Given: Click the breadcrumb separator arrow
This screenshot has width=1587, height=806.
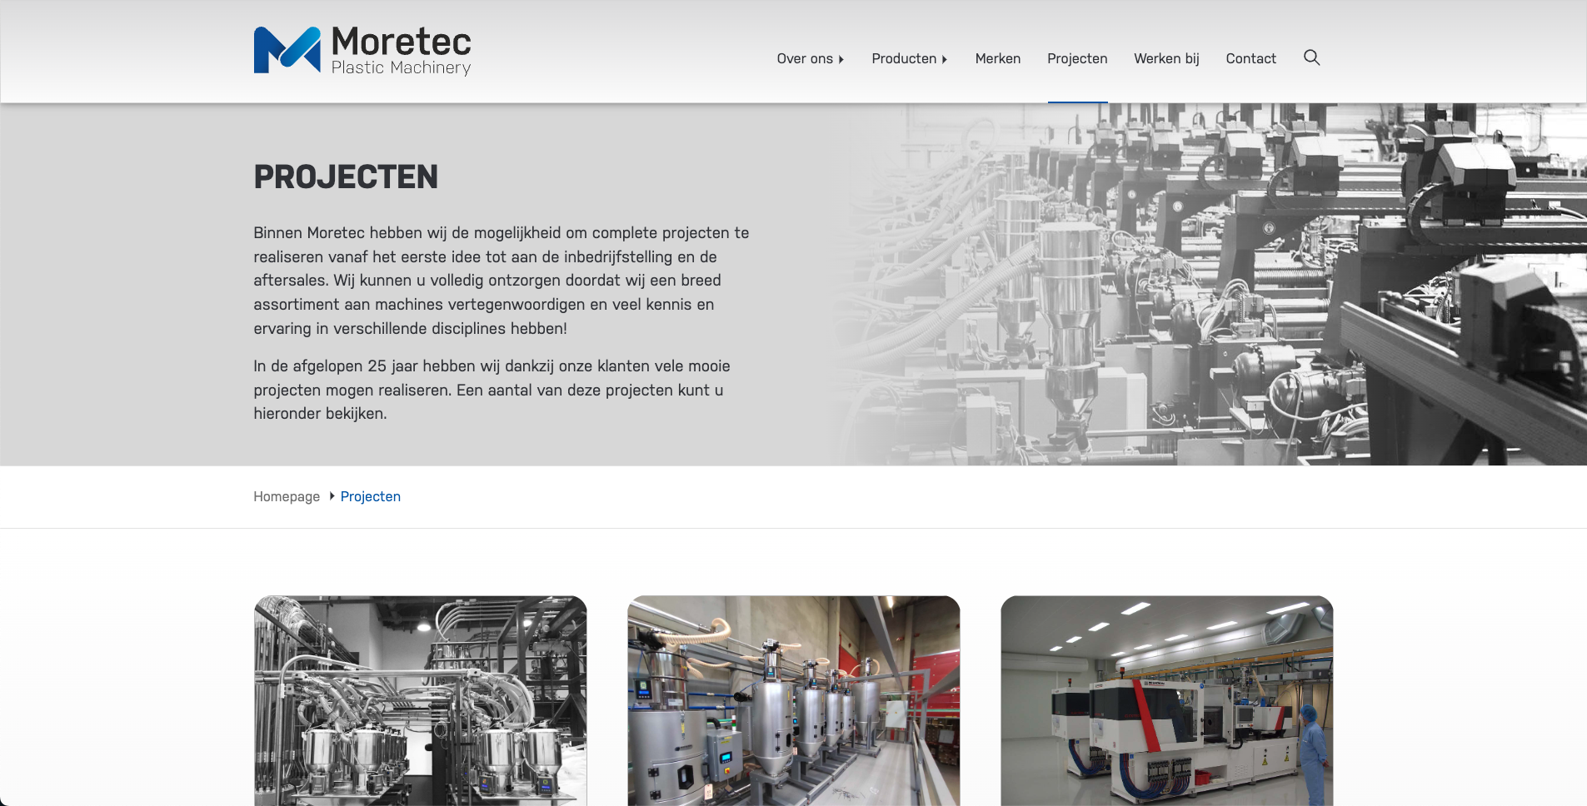Looking at the screenshot, I should (x=332, y=496).
